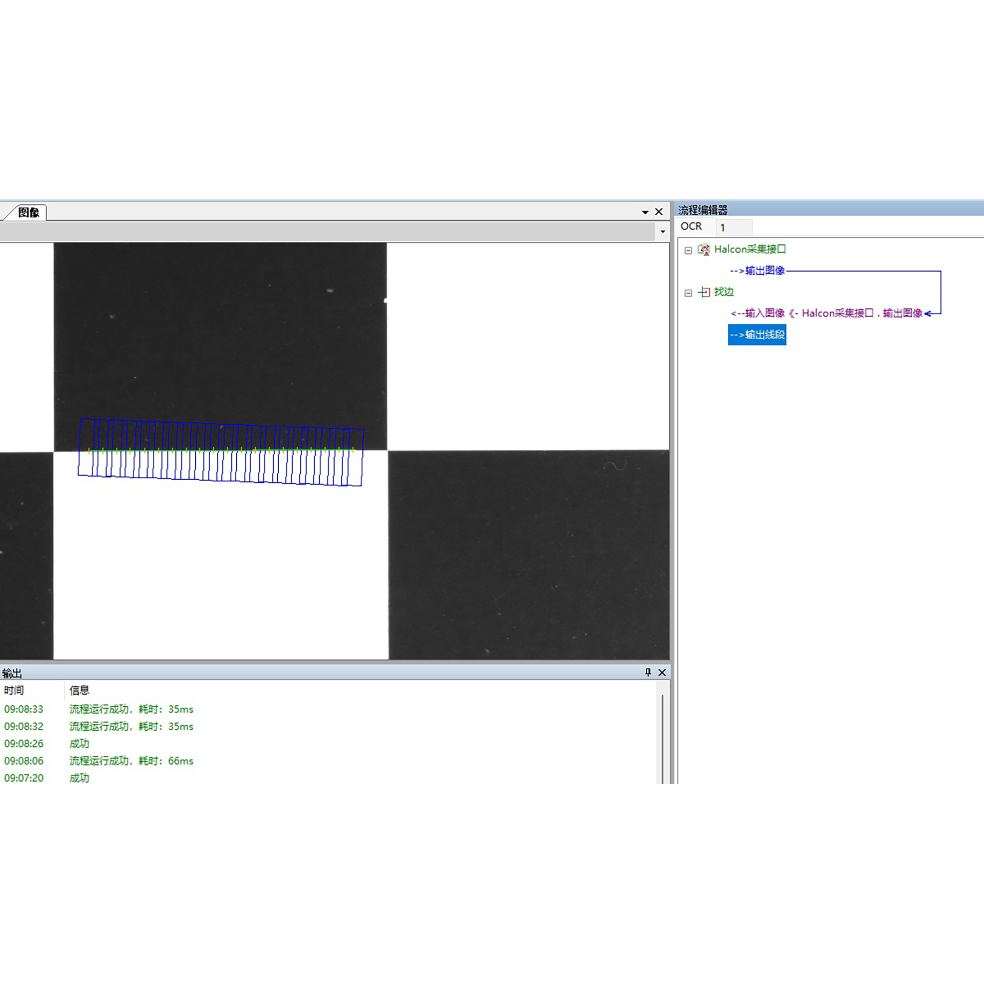The width and height of the screenshot is (984, 984).
Task: Open the image panel dropdown arrow
Action: [x=645, y=212]
